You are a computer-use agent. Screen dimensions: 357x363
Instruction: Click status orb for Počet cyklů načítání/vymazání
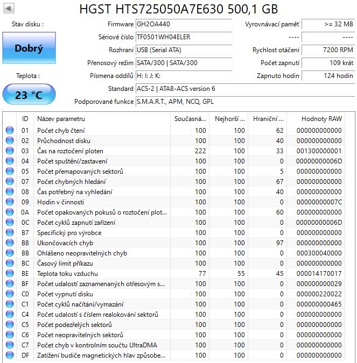tap(10, 304)
